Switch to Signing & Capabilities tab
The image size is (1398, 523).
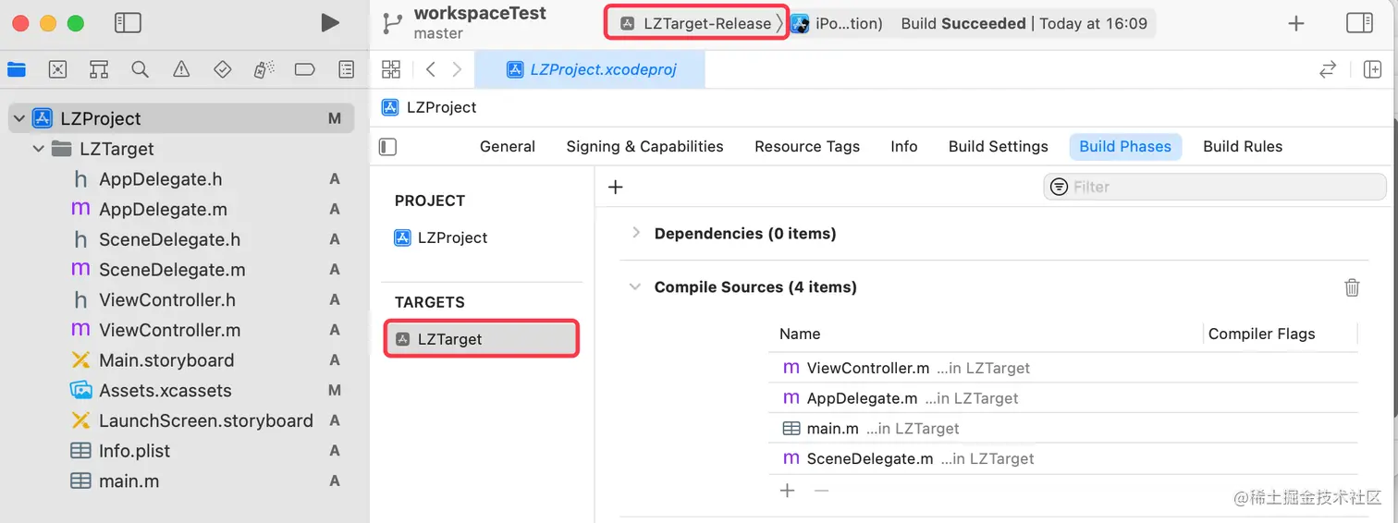(x=644, y=146)
